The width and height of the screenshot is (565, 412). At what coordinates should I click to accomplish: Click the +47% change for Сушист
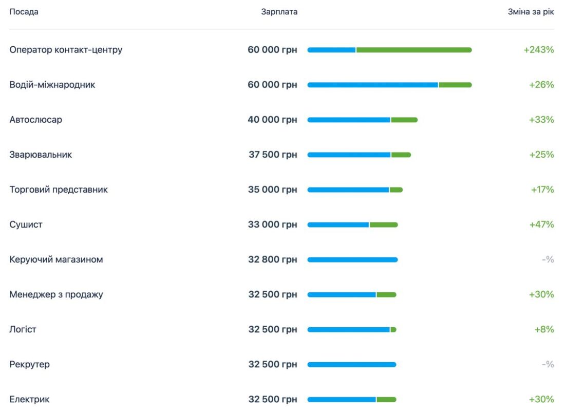click(541, 224)
